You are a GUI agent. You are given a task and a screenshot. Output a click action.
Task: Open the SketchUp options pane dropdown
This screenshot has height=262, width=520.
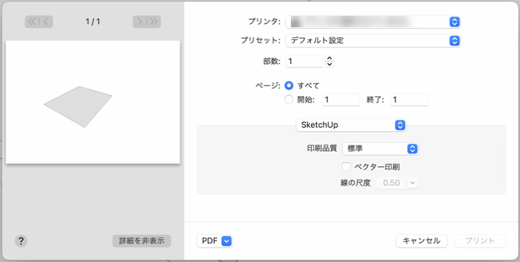pos(351,126)
